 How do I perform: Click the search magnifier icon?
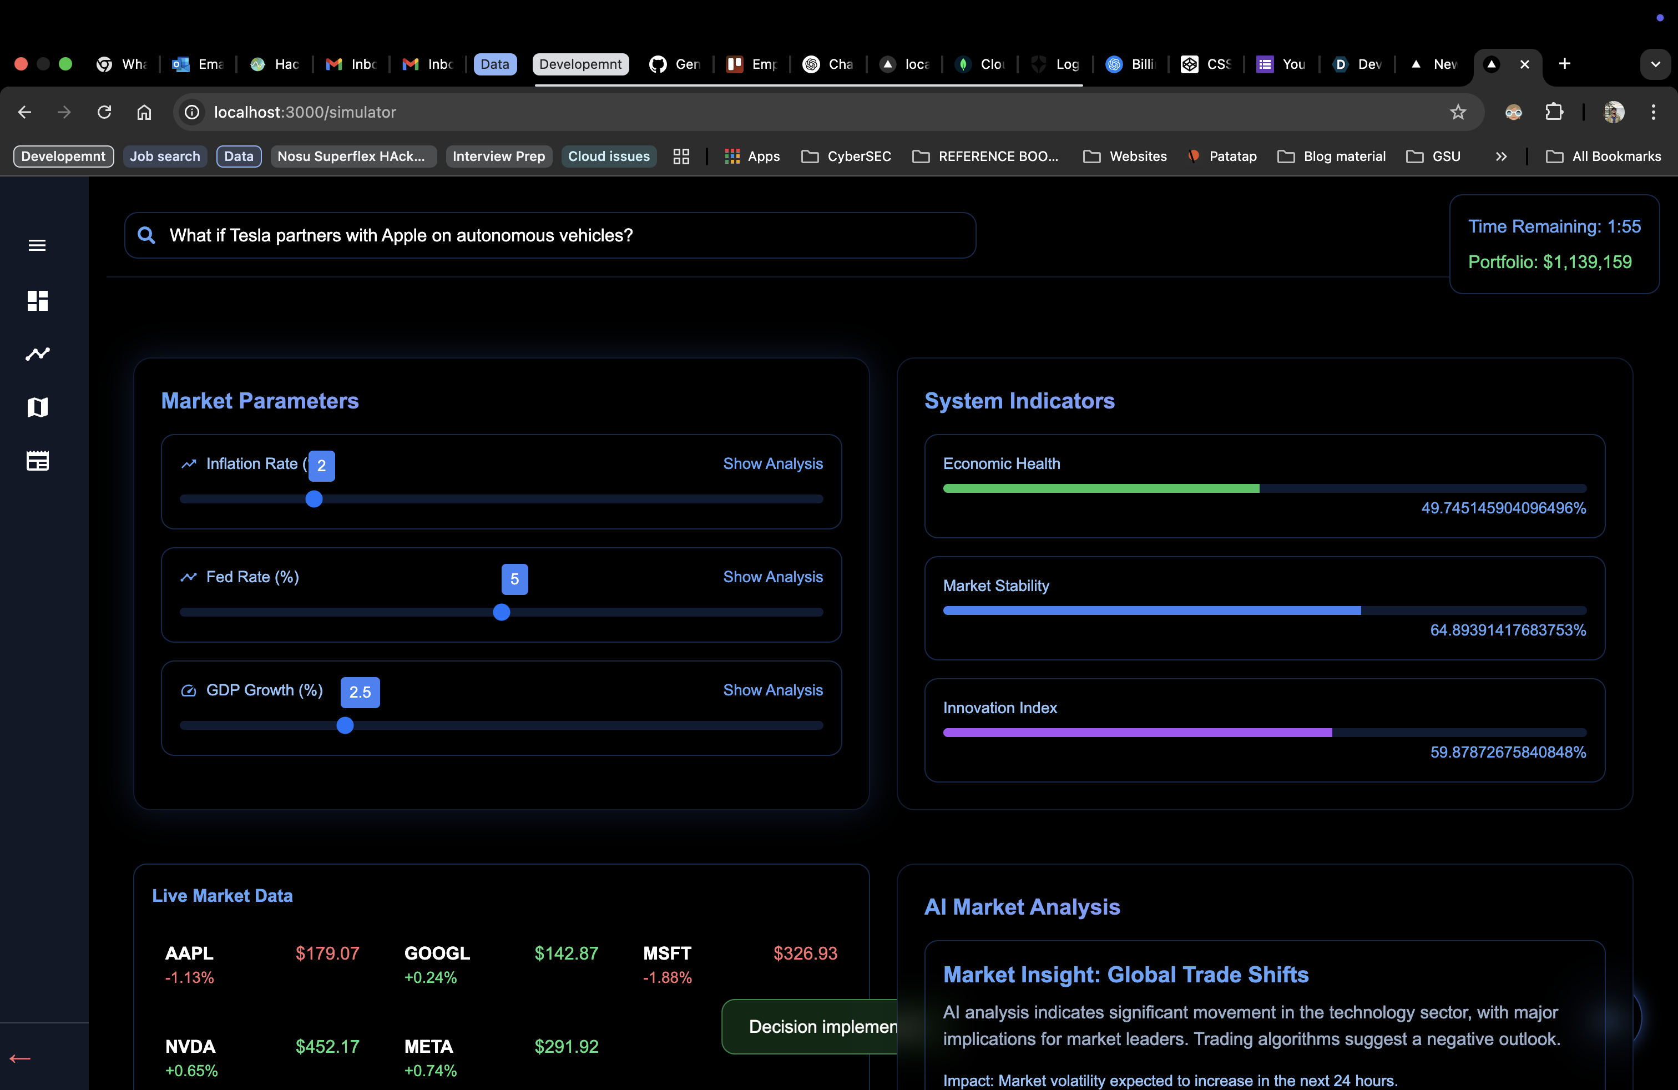point(146,235)
